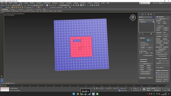Open the Hierarchy command panel tab

coord(145,14)
